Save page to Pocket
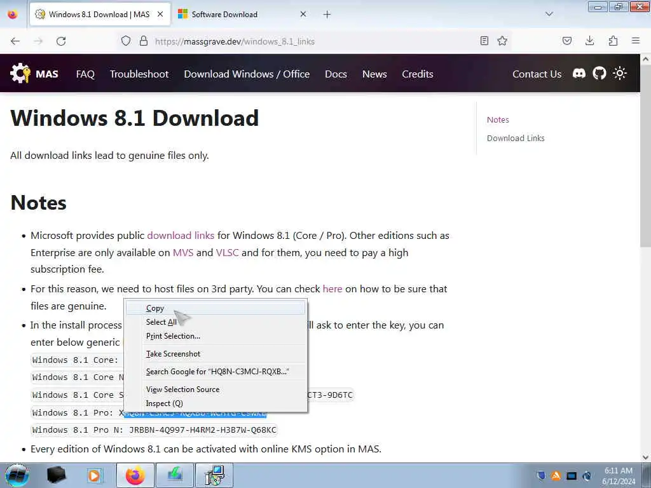The image size is (651, 488). point(567,41)
